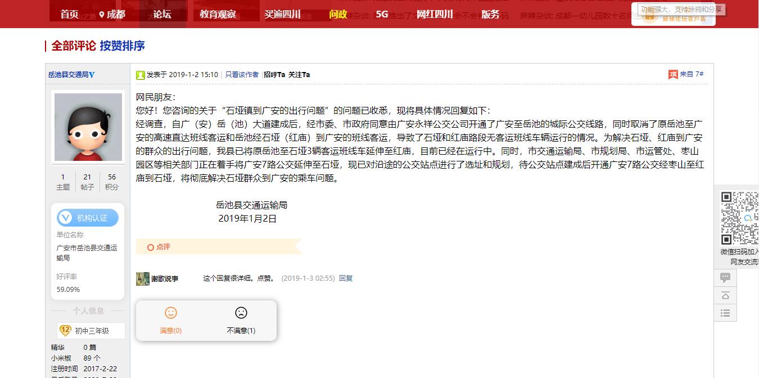Image resolution: width=759 pixels, height=378 pixels.
Task: Click 回复 link next to 谢歌说事 comment
Action: (346, 278)
